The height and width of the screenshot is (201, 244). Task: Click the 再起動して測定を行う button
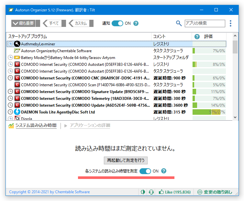pyautogui.click(x=126, y=160)
